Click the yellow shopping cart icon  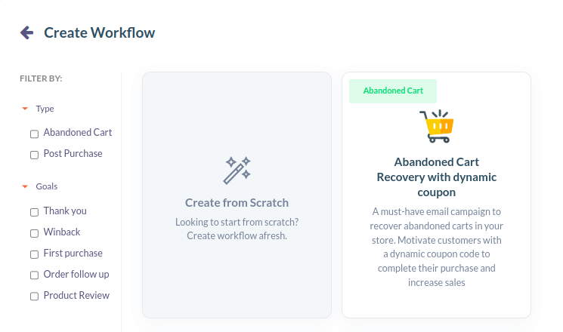click(437, 126)
